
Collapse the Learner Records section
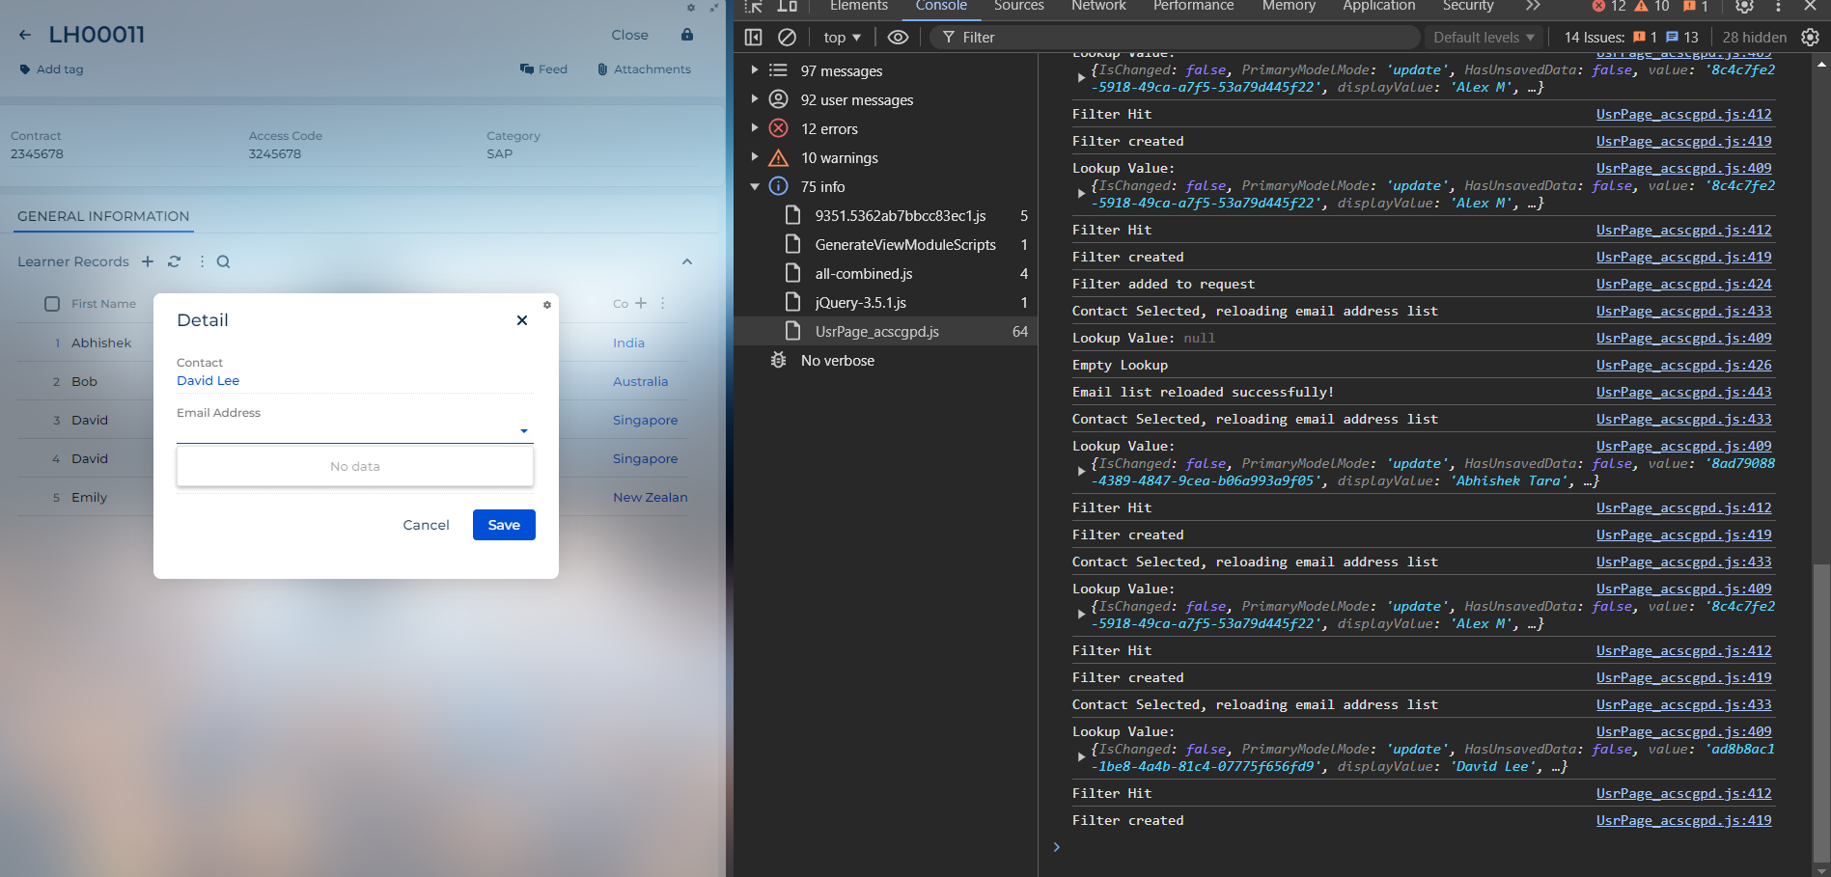(687, 261)
